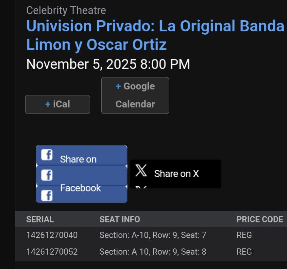Select serial number 14261270040
This screenshot has height=269, width=287.
pyautogui.click(x=52, y=235)
